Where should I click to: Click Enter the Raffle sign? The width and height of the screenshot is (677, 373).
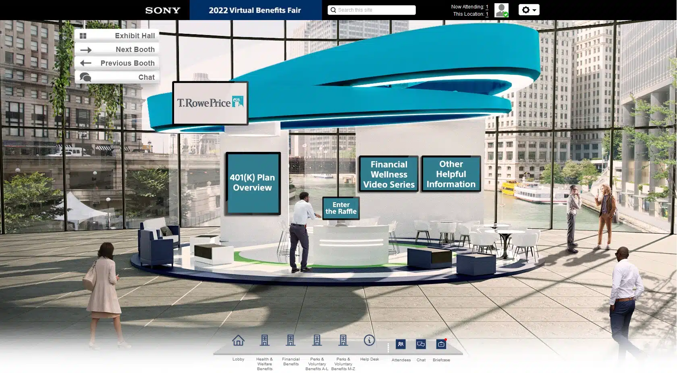[x=341, y=208]
